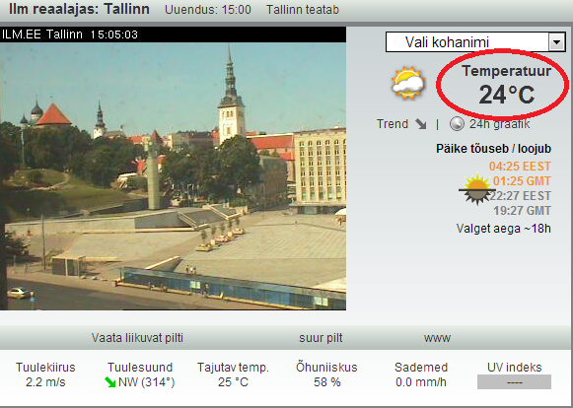
Task: Click the UV indeks grey bar
Action: click(x=514, y=382)
